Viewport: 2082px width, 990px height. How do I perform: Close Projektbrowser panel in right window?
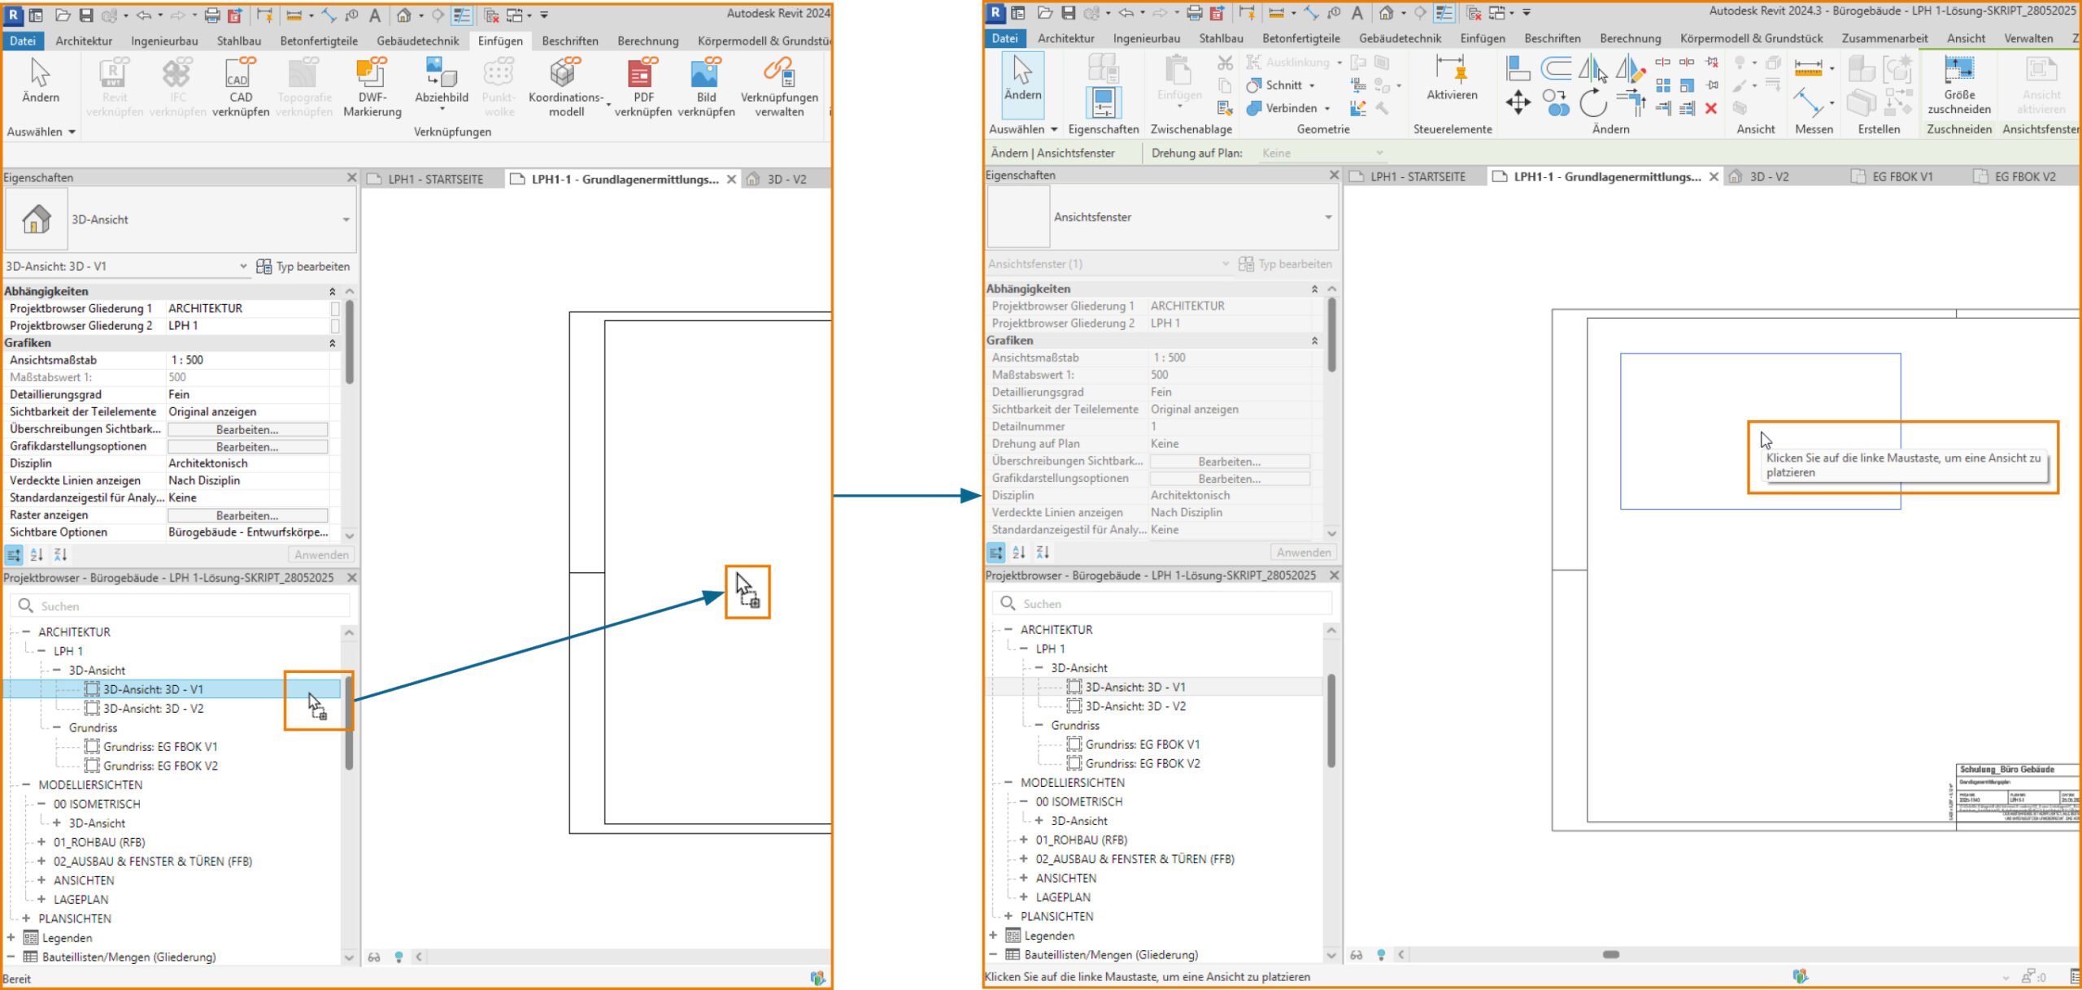(x=1334, y=575)
